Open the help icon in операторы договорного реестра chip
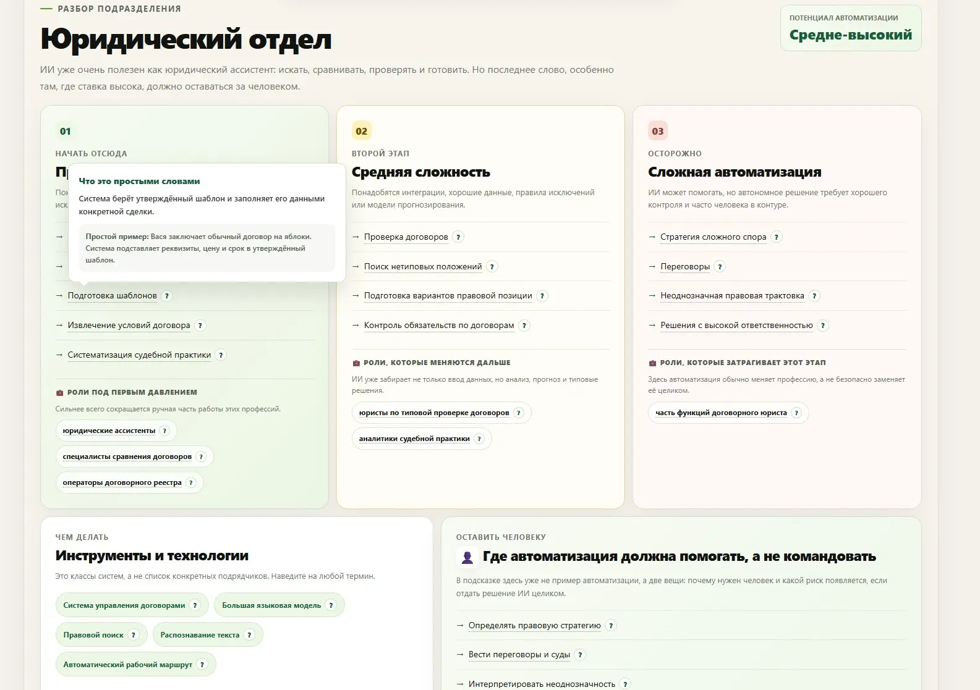Viewport: 980px width, 690px height. click(x=191, y=483)
